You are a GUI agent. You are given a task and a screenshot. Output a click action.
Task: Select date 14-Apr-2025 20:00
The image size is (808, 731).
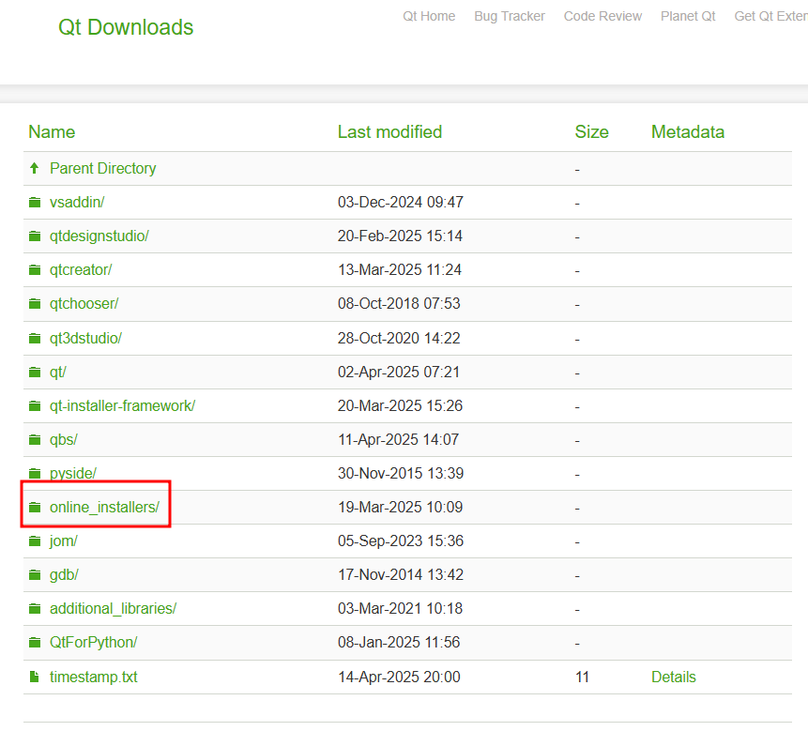click(399, 677)
